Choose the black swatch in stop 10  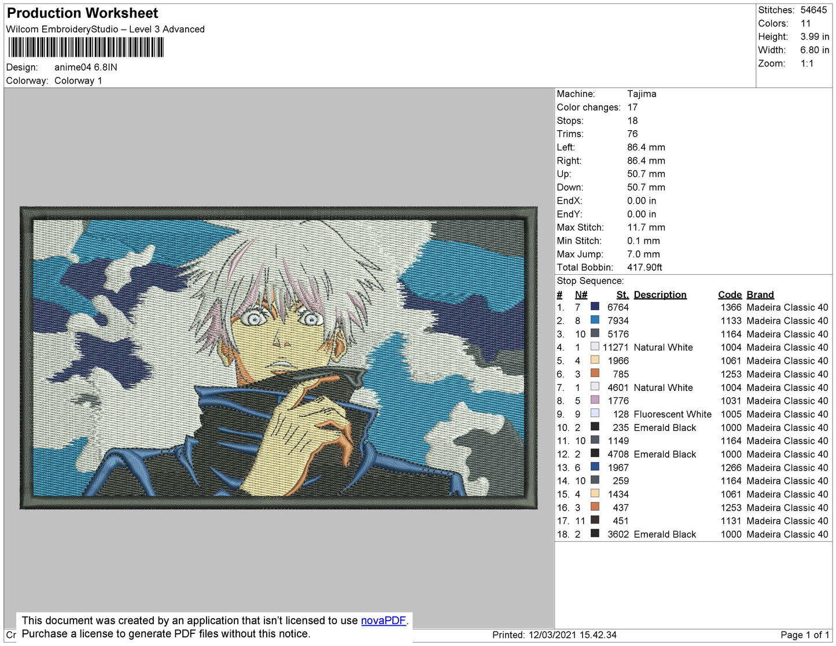point(595,426)
